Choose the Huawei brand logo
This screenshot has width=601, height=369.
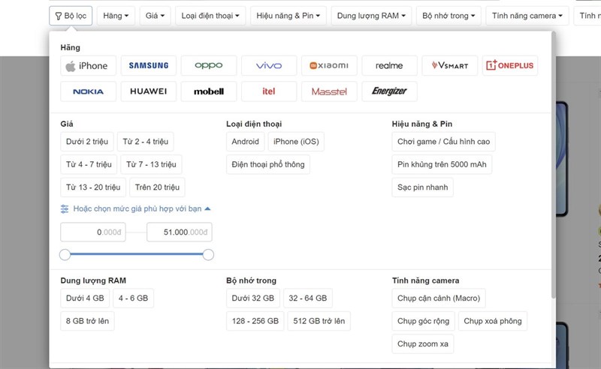click(148, 91)
